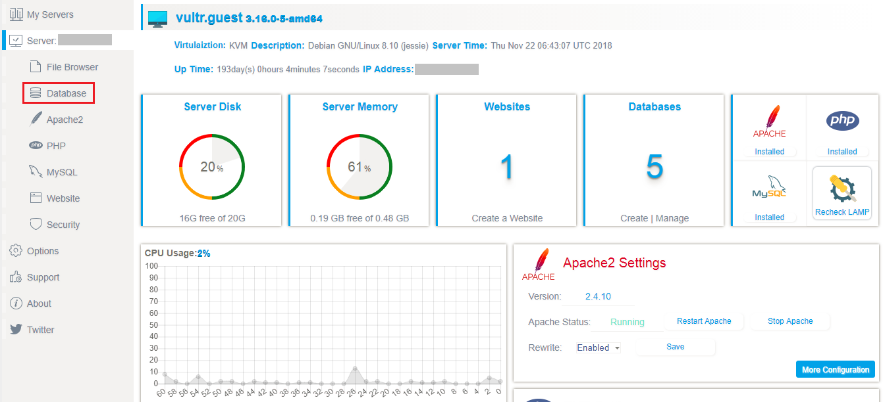The height and width of the screenshot is (402, 883).
Task: Click the blue monitor icon beside vultr.guest
Action: pyautogui.click(x=157, y=19)
